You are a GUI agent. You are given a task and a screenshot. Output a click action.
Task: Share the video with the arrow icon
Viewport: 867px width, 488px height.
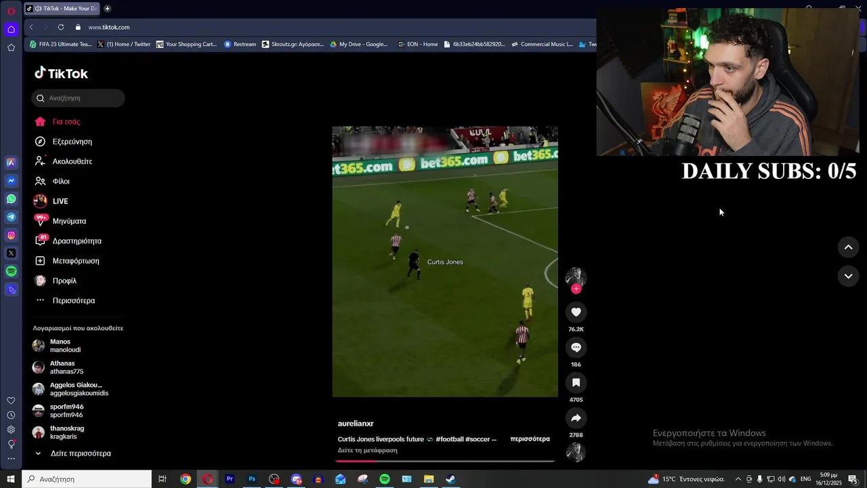(x=576, y=418)
